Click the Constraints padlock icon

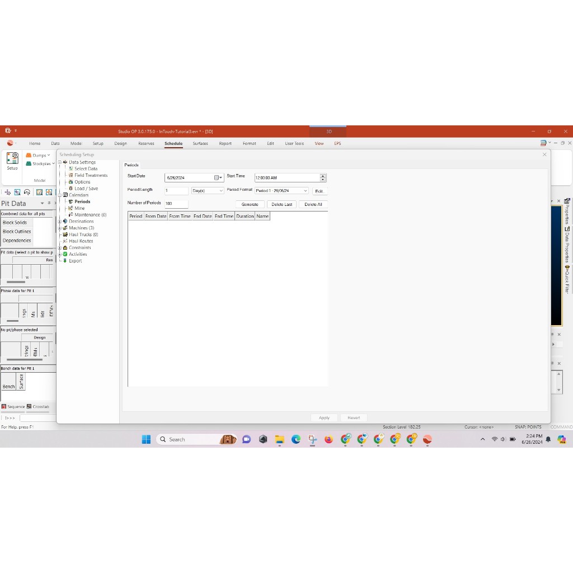tap(65, 248)
